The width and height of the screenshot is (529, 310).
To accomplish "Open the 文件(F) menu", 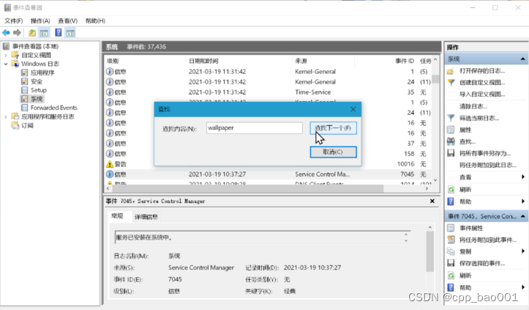I will [x=13, y=21].
